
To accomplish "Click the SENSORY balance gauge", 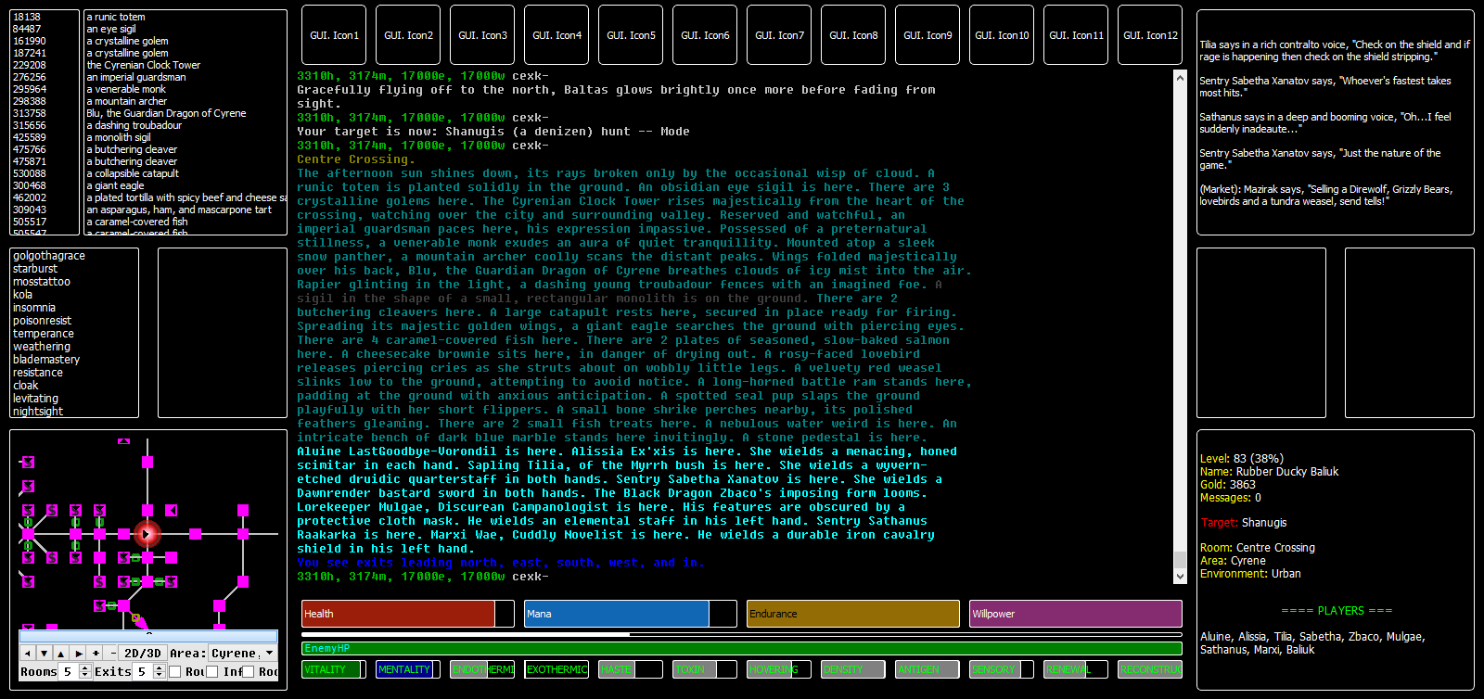I will (1002, 669).
